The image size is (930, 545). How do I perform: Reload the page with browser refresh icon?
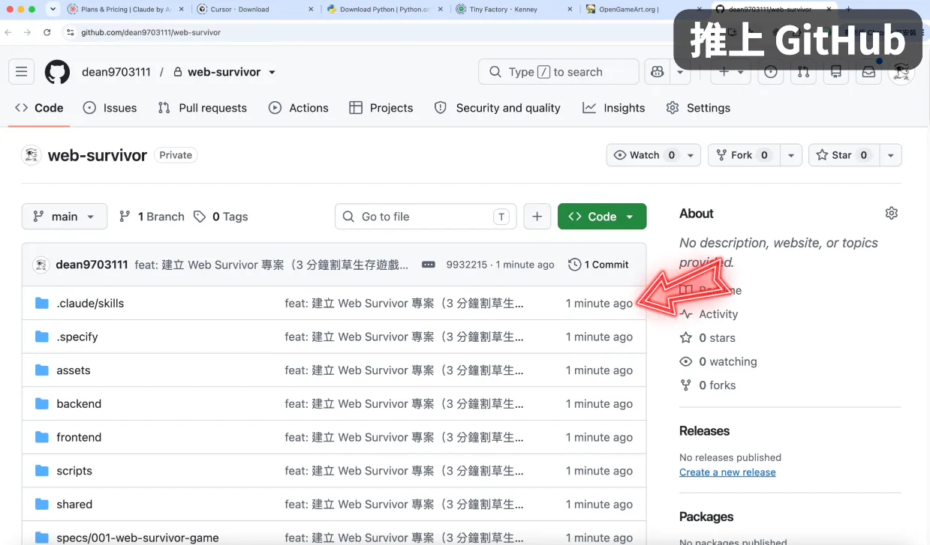tap(47, 32)
